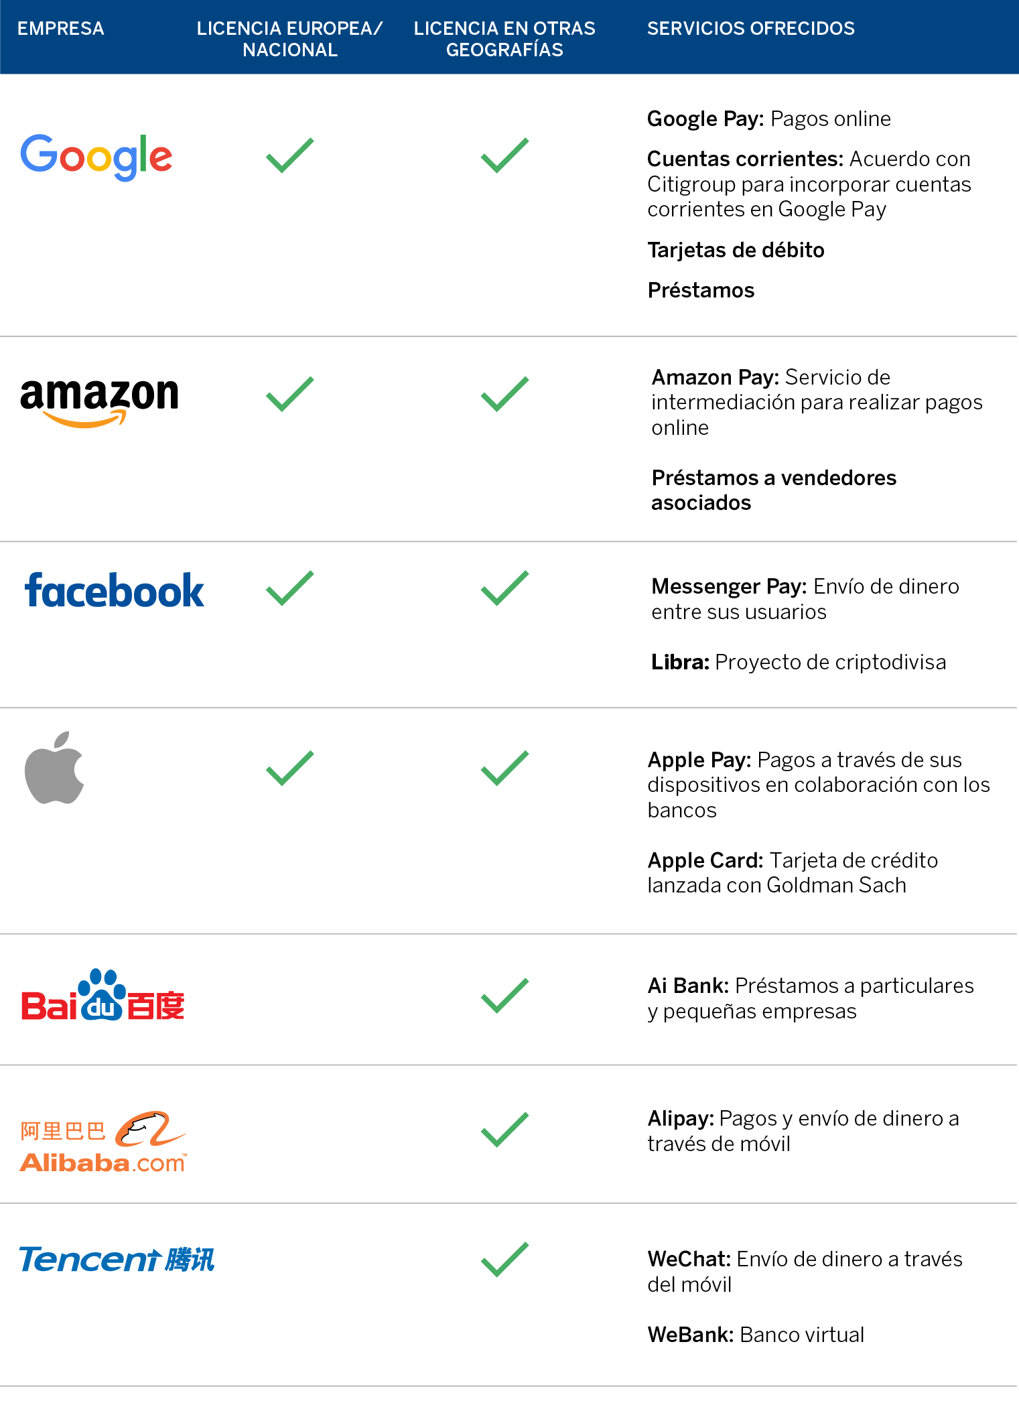1019x1403 pixels.
Task: Click Baidu's other geographies checkmark
Action: coord(505,996)
